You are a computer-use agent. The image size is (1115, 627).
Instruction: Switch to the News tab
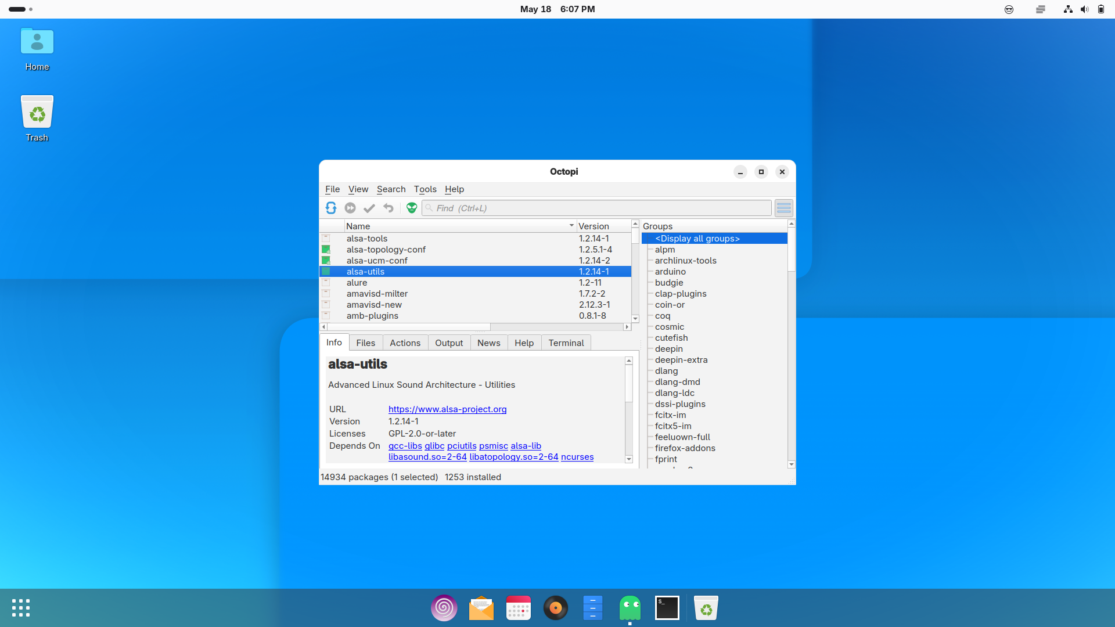[x=489, y=343]
